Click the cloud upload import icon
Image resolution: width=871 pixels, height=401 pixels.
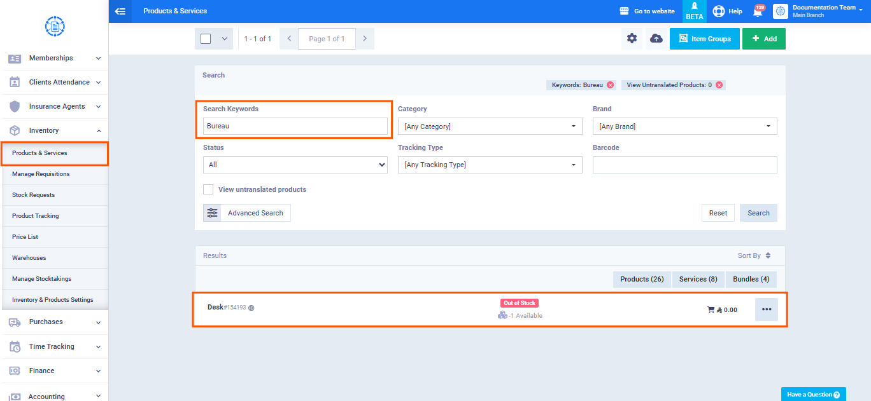[656, 39]
